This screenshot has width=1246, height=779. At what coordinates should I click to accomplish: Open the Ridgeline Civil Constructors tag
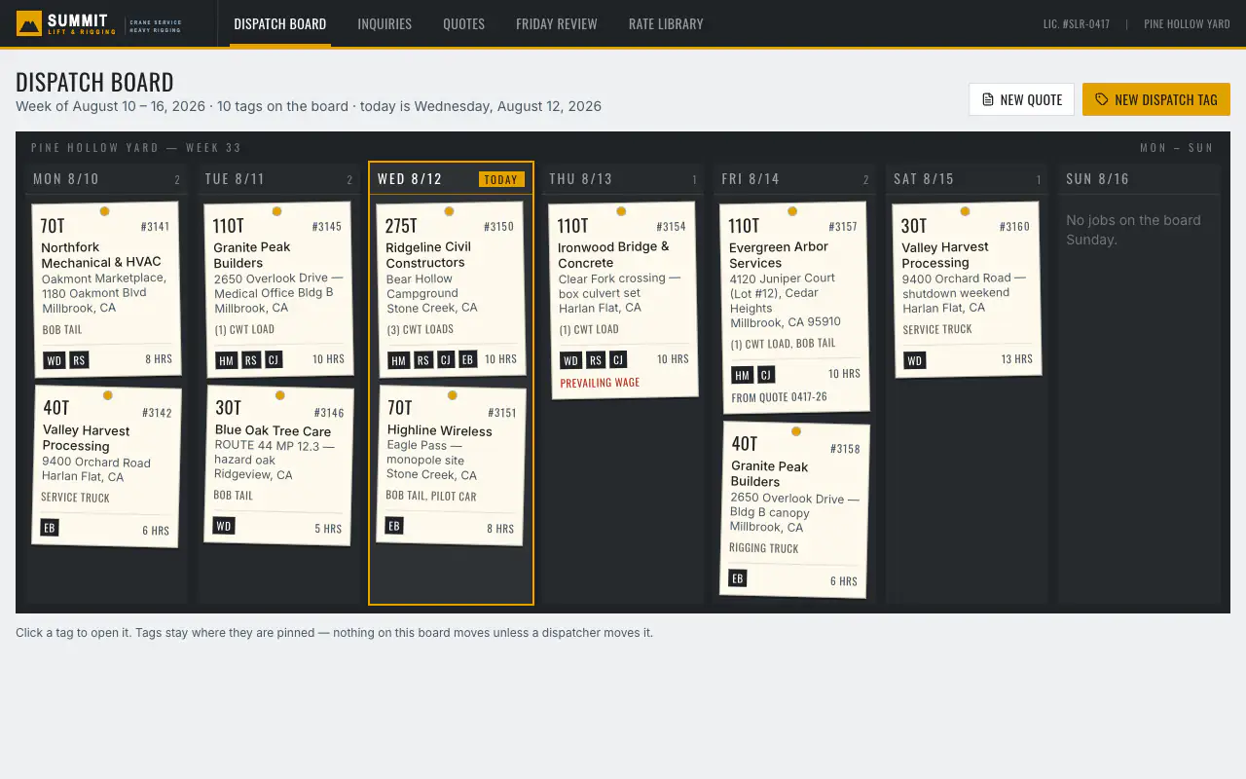451,289
